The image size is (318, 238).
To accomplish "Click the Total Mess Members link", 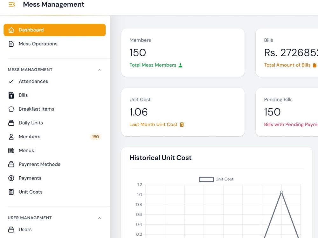I will click(x=153, y=65).
